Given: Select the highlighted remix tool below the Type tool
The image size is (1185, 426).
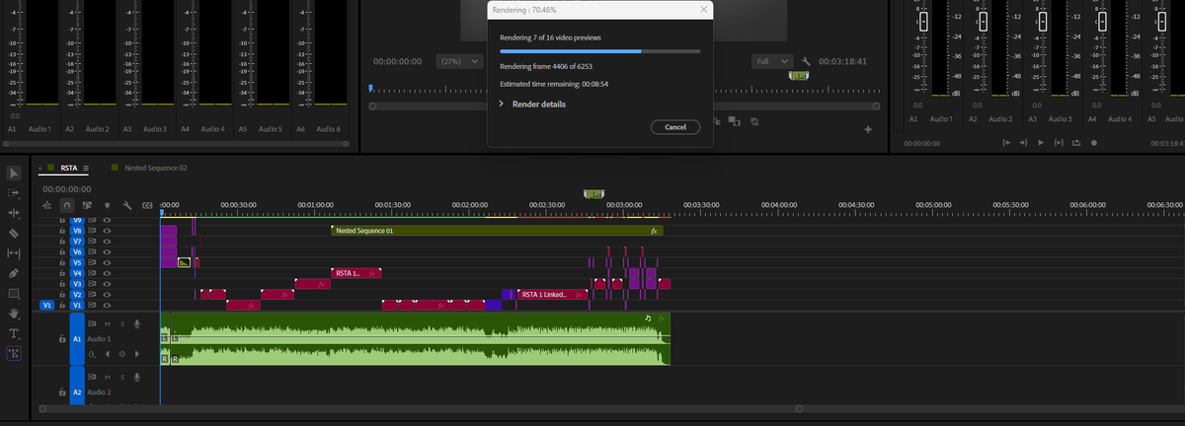Looking at the screenshot, I should (14, 353).
